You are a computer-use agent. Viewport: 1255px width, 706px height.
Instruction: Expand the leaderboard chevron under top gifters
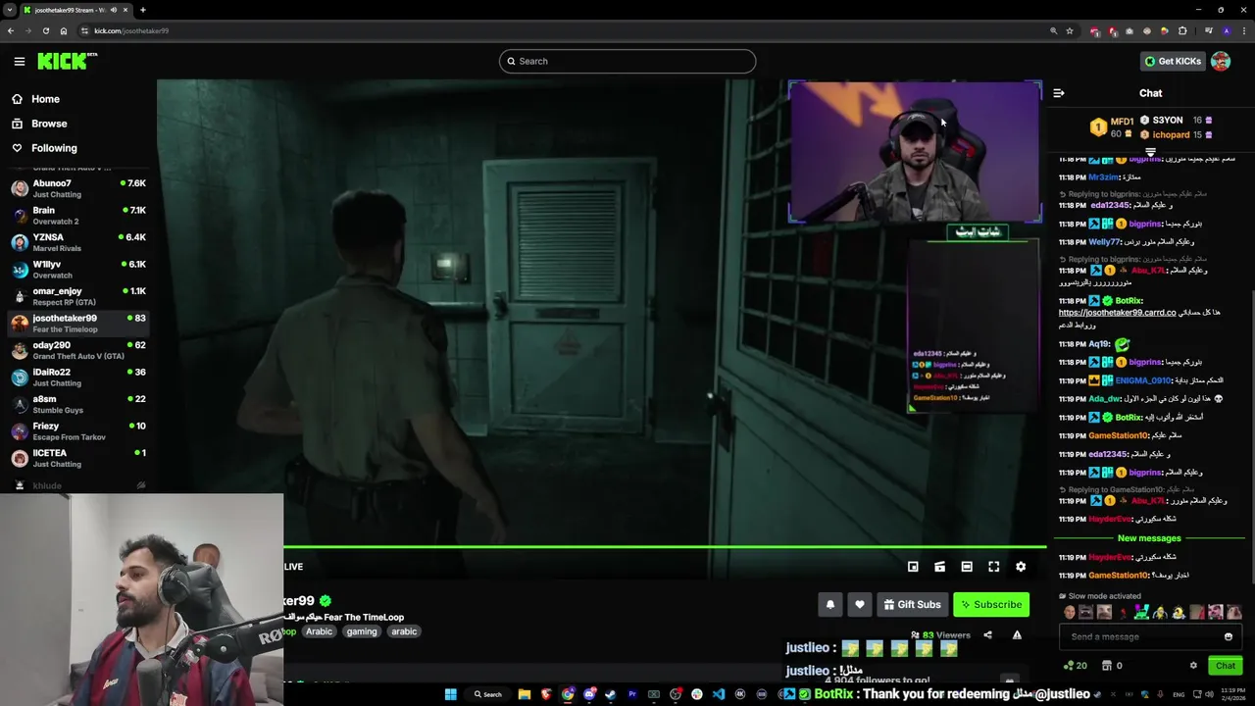[x=1150, y=152]
